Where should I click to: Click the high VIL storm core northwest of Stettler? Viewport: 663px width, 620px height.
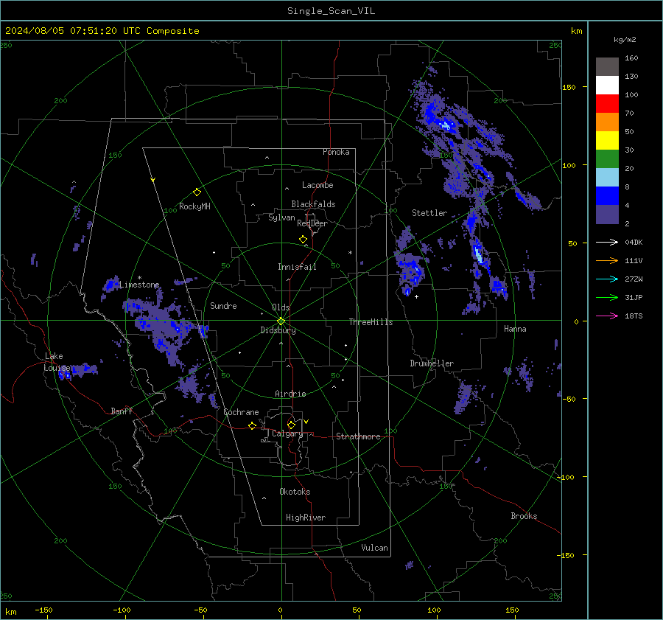click(x=446, y=125)
